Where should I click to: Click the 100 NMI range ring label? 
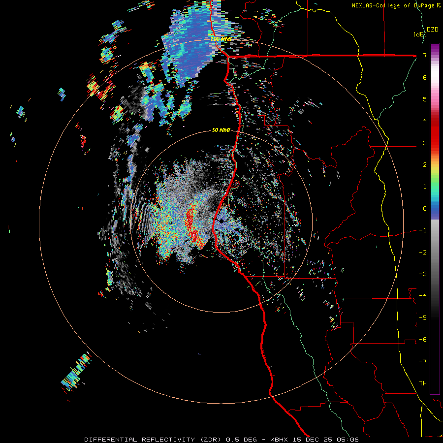point(221,39)
